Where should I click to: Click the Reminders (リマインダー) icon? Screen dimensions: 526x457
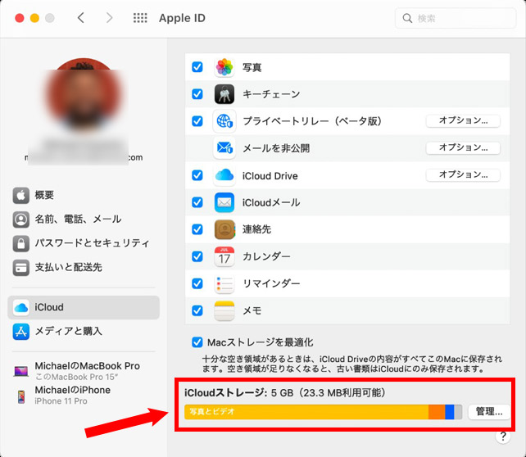point(224,283)
